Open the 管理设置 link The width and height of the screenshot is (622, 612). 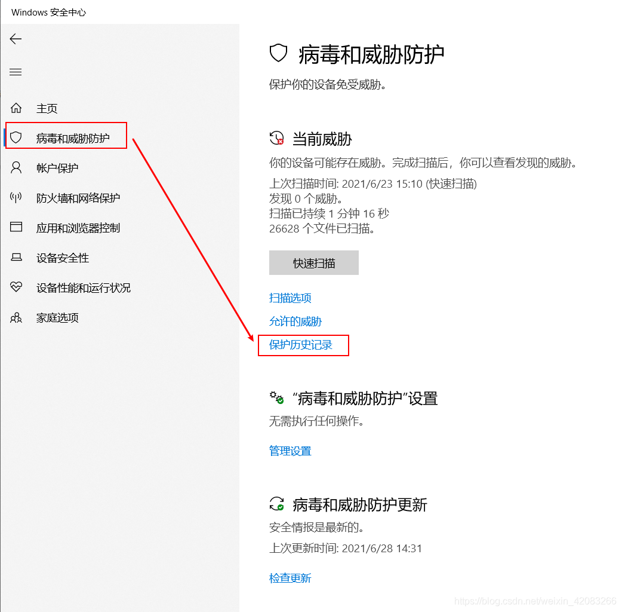coord(290,451)
